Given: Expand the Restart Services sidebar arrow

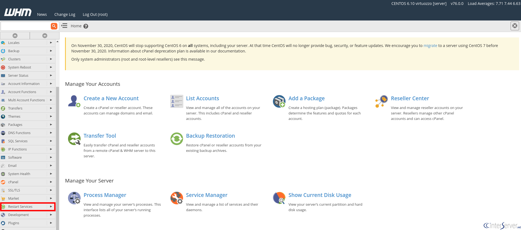Looking at the screenshot, I should (51, 207).
